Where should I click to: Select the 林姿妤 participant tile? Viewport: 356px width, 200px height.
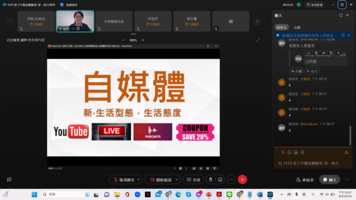coord(153,21)
